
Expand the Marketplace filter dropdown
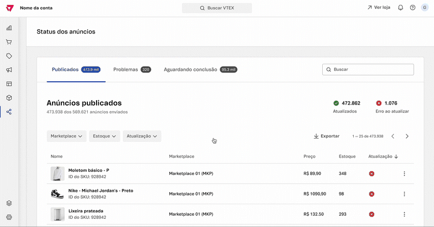click(66, 136)
